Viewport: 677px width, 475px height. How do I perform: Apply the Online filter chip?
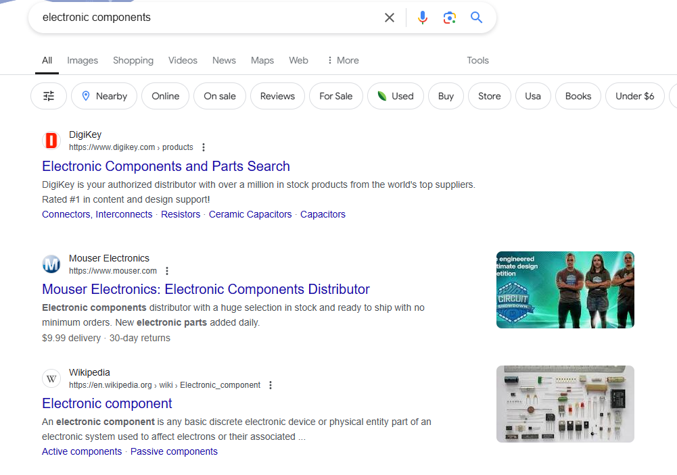pyautogui.click(x=166, y=96)
